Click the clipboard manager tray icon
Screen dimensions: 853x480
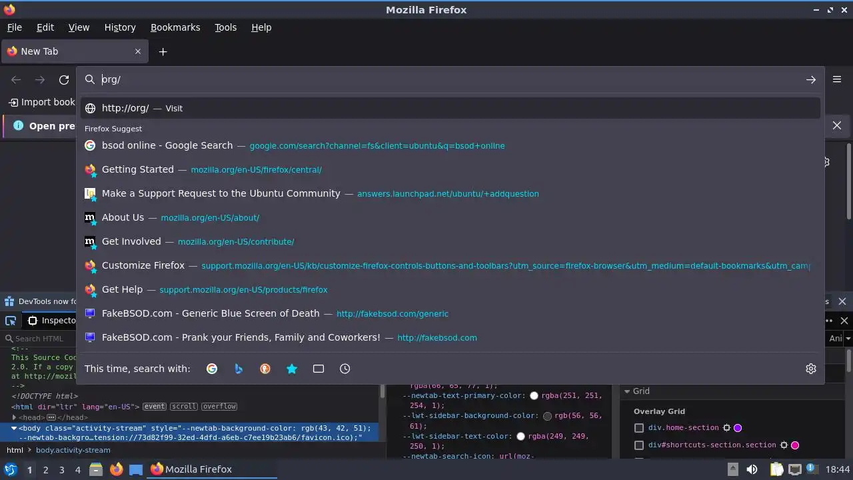pyautogui.click(x=776, y=469)
